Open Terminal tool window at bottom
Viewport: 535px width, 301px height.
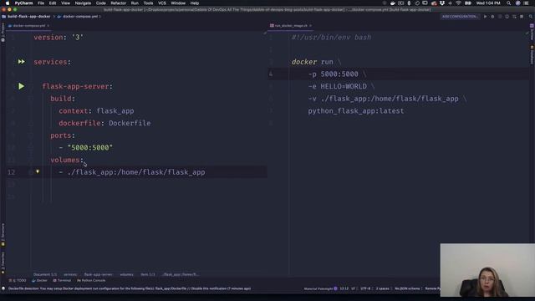coord(62,281)
